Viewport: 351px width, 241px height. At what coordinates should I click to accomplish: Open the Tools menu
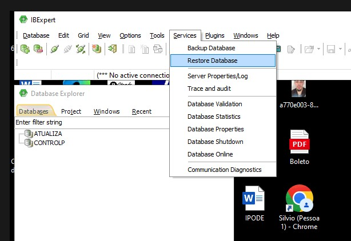tap(157, 35)
